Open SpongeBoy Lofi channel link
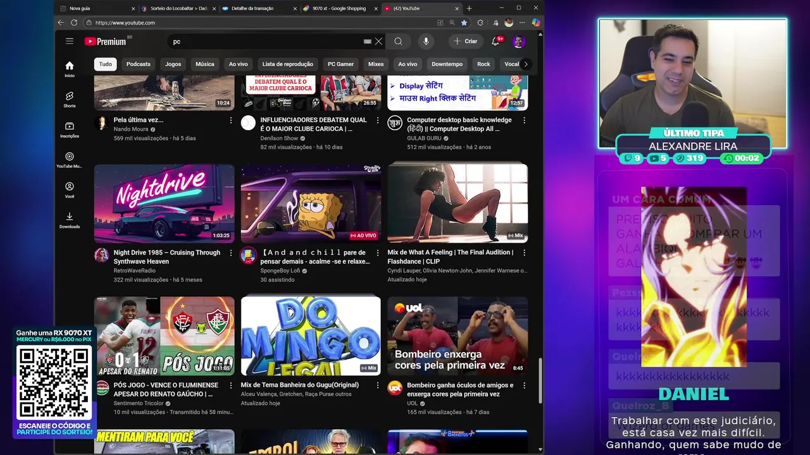The height and width of the screenshot is (455, 810). coord(280,270)
